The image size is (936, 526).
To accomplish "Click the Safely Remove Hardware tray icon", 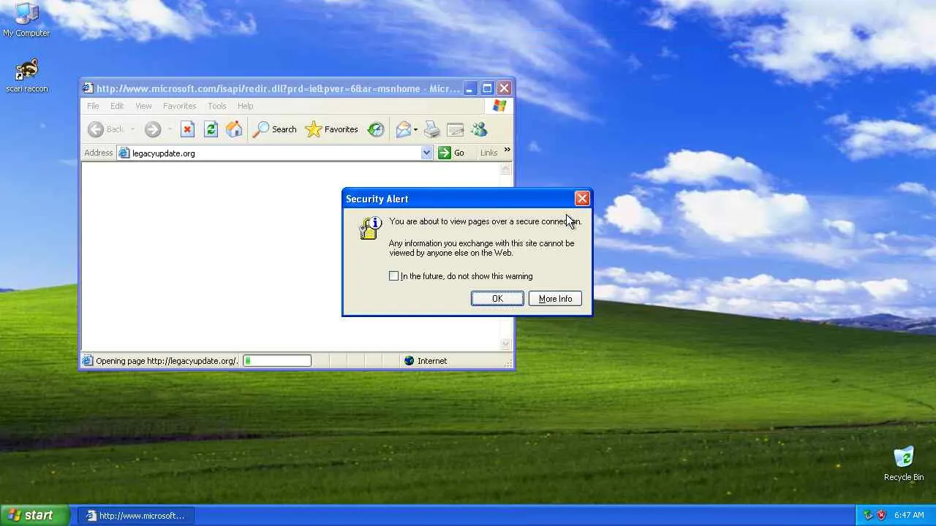I will pyautogui.click(x=868, y=515).
